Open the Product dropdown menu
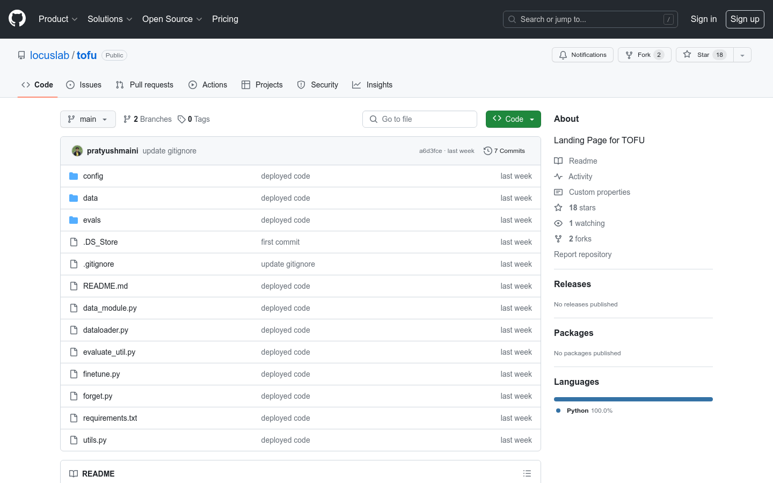Screen dimensions: 773x483 point(58,19)
